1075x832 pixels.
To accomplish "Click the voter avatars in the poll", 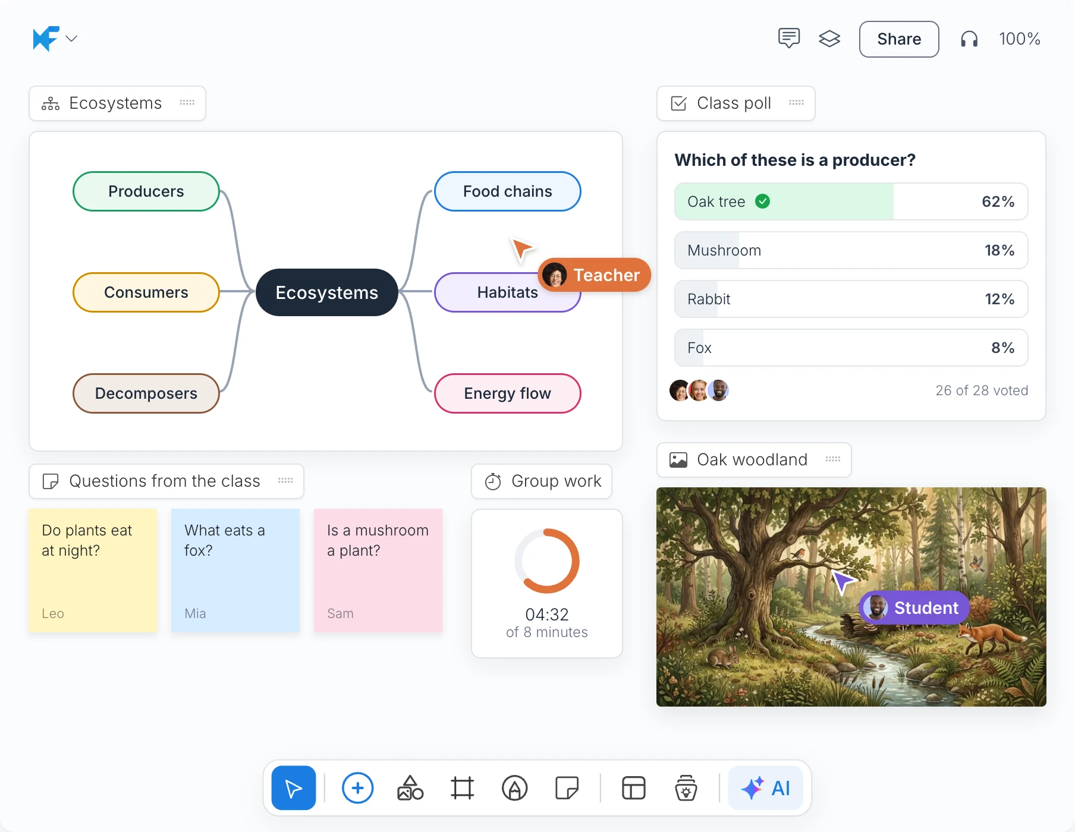I will (x=699, y=390).
